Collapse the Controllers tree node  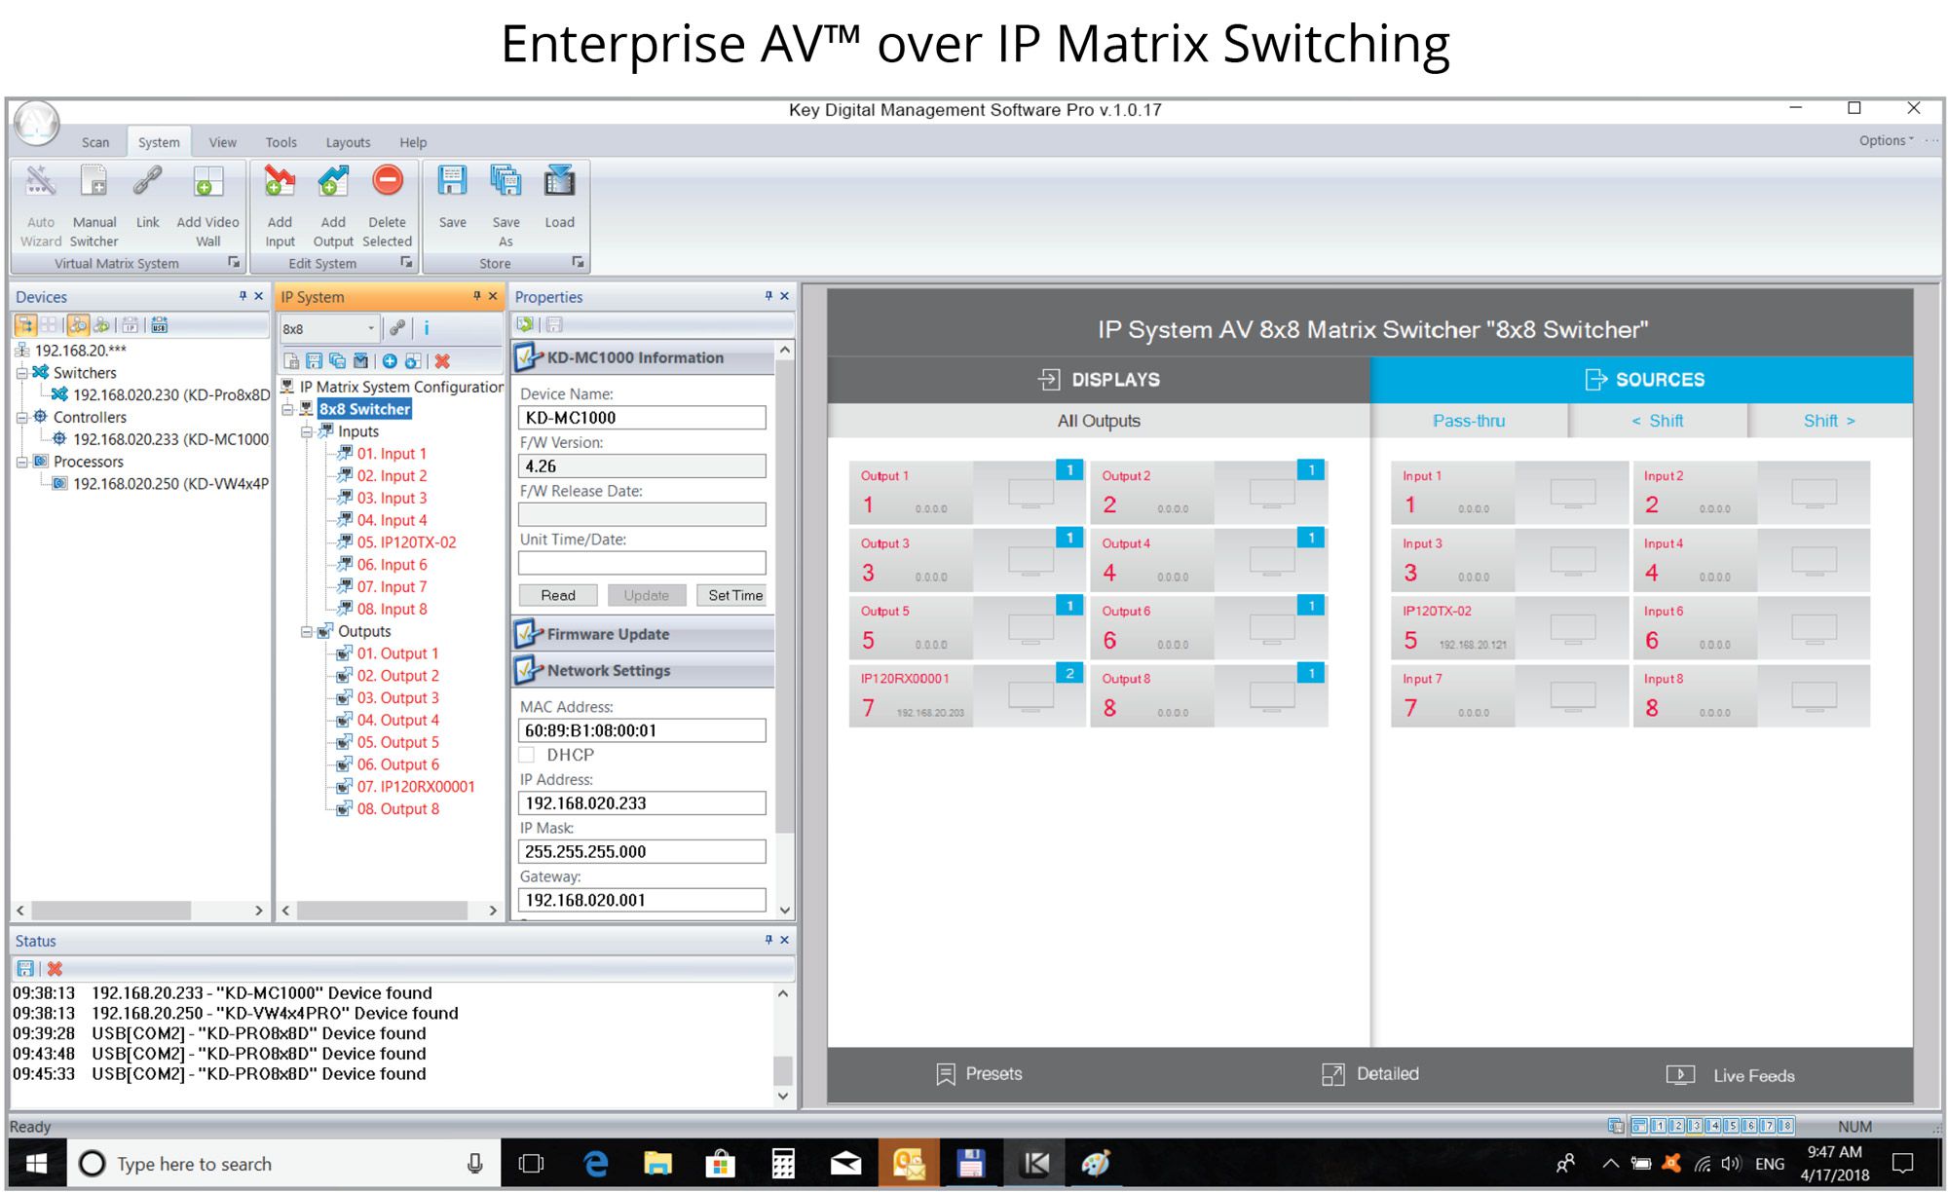tap(21, 417)
